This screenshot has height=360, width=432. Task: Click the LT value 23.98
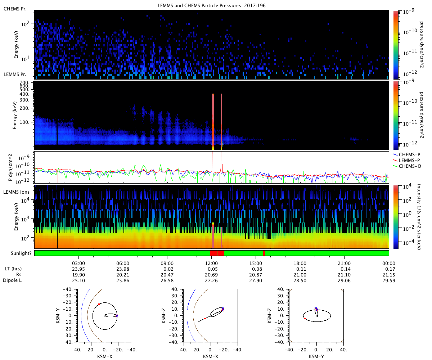pos(123,269)
